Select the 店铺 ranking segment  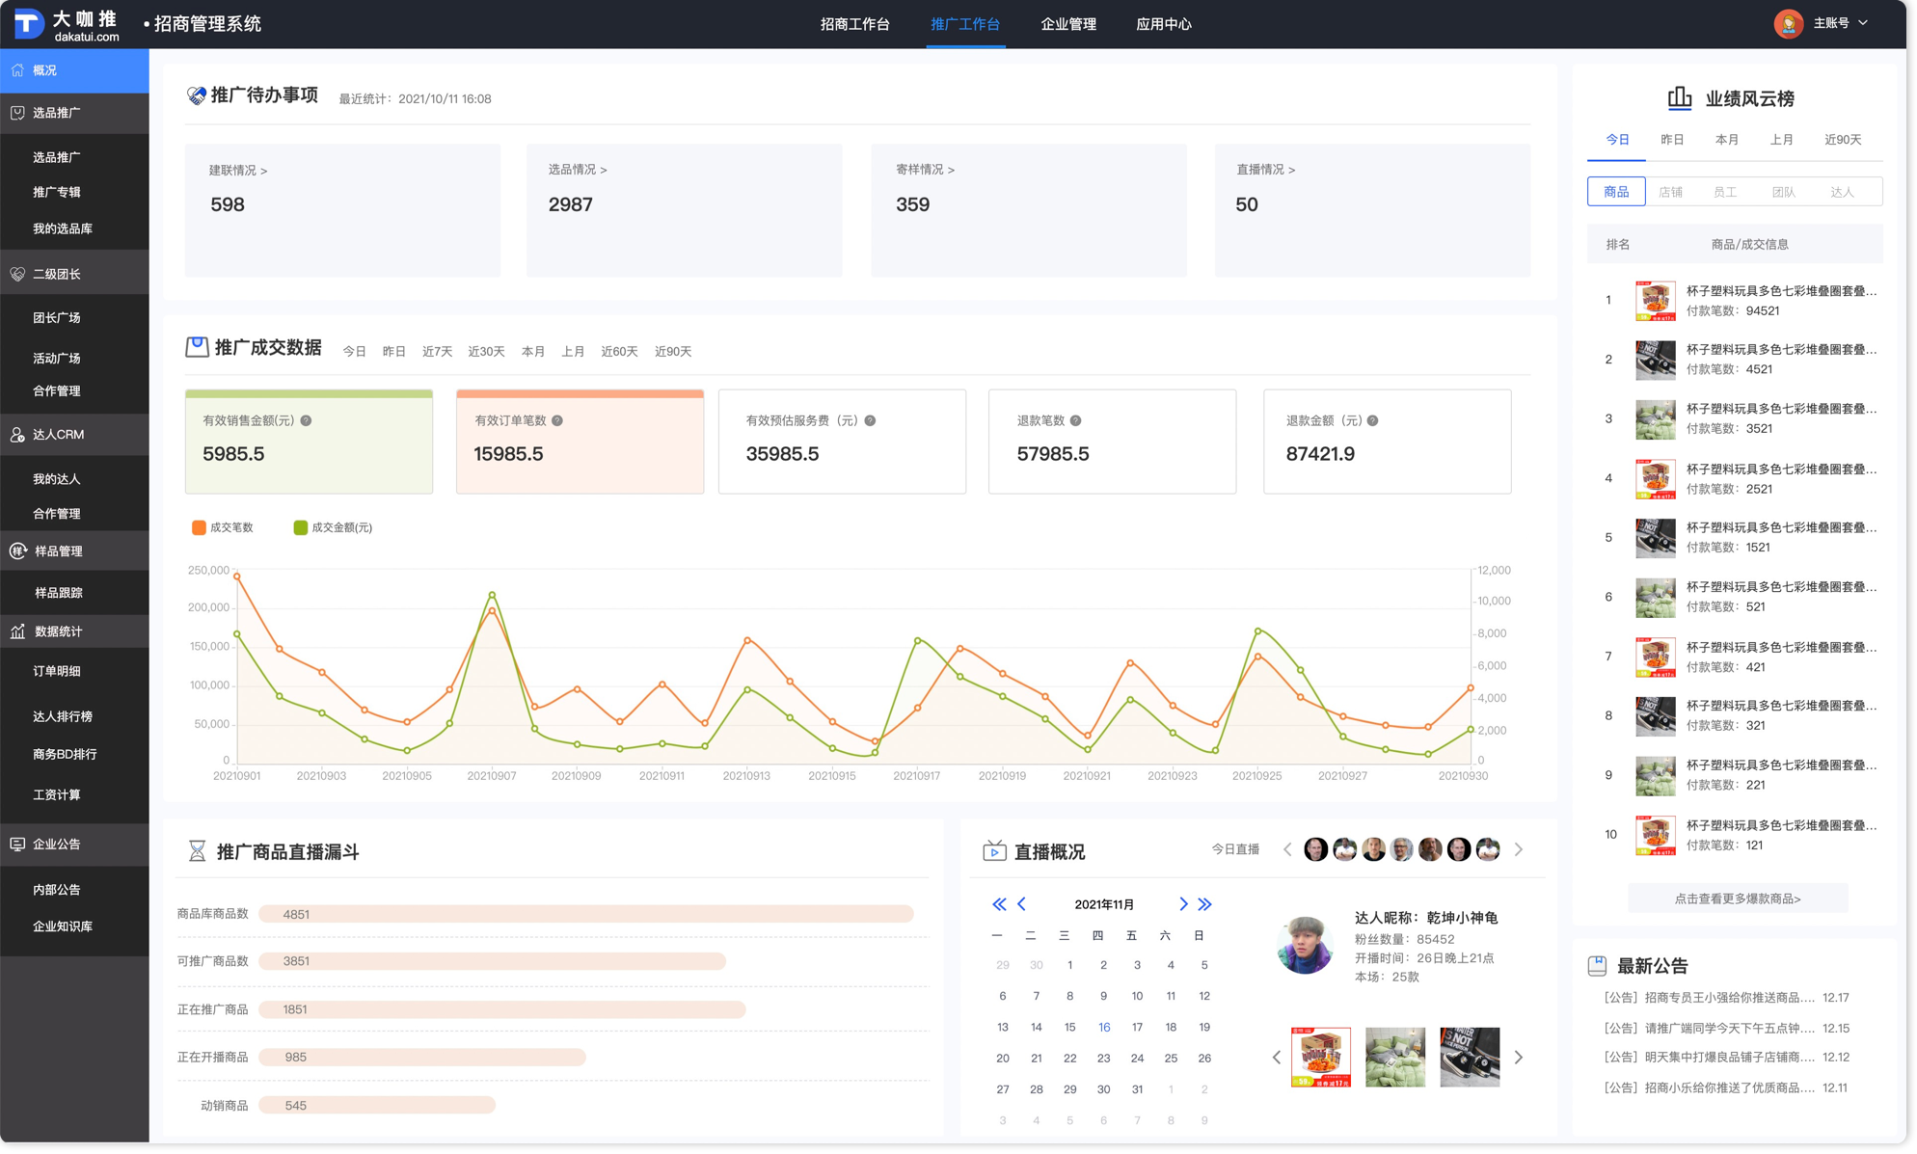[1670, 192]
